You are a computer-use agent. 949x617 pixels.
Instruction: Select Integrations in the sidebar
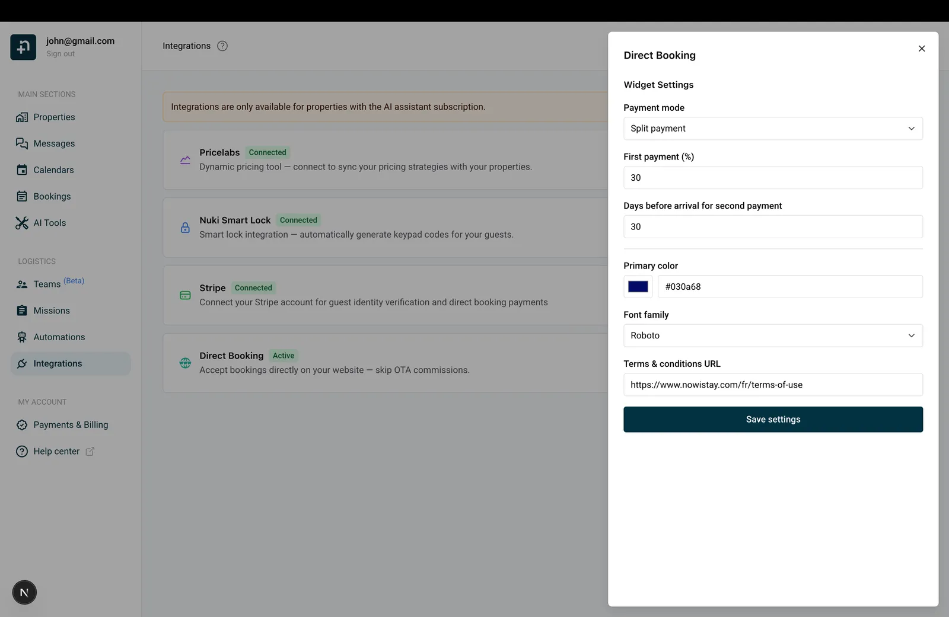pyautogui.click(x=71, y=363)
